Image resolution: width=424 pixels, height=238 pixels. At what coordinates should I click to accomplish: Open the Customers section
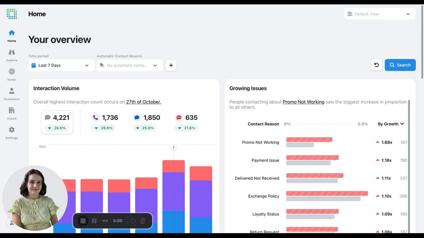(x=12, y=94)
